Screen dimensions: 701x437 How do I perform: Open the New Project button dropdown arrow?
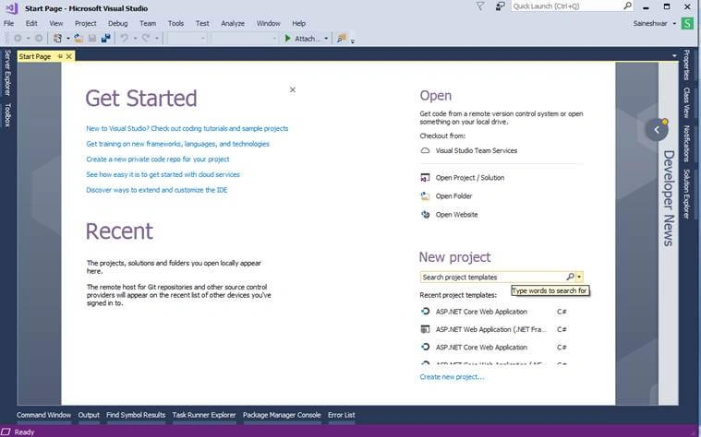68,39
